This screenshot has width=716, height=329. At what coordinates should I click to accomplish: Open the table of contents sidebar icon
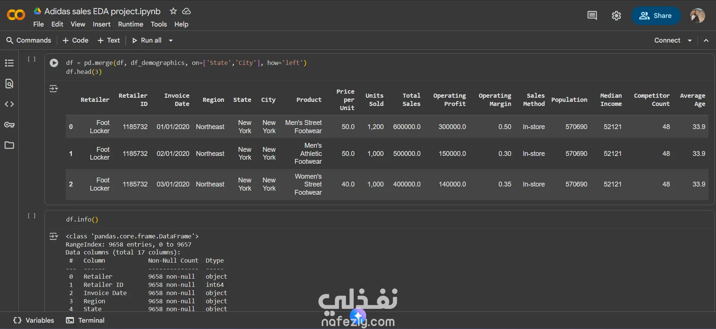[9, 63]
